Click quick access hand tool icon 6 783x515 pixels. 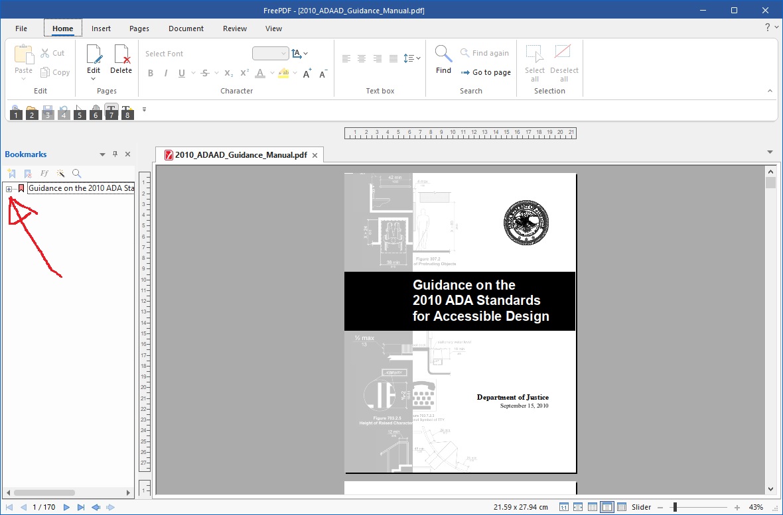click(x=96, y=112)
